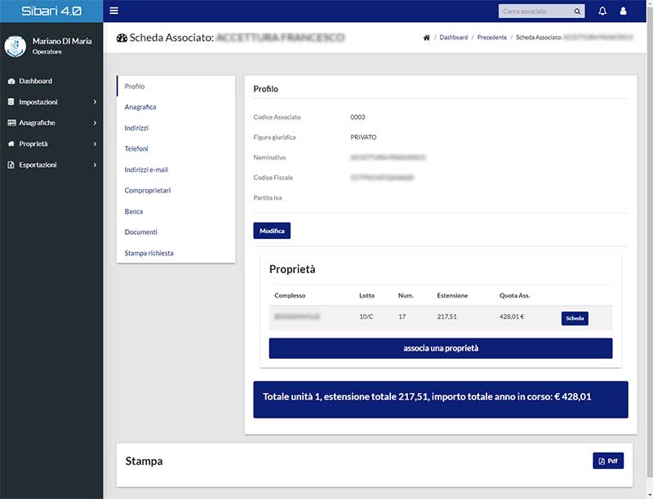Show the Telefoni tab
The height and width of the screenshot is (499, 653).
click(176, 148)
